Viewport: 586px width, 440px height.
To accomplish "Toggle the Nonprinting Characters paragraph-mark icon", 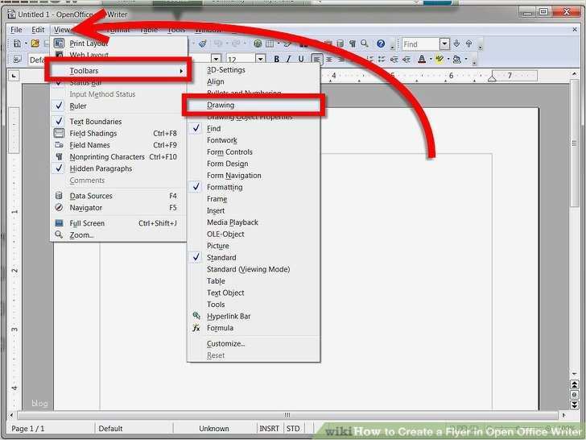I will 352,44.
